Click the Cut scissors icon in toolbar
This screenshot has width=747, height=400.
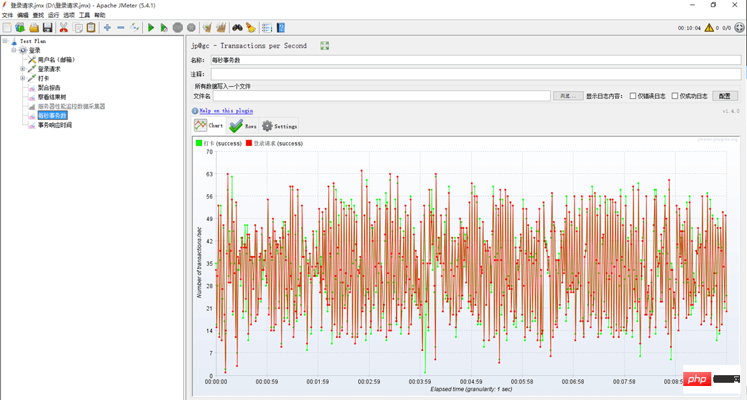point(64,27)
